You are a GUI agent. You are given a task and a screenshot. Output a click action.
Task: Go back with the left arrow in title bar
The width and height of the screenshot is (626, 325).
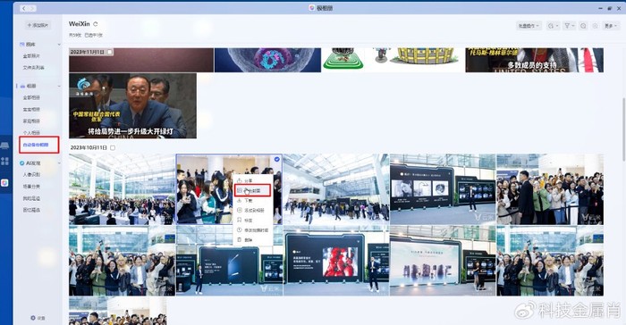point(24,8)
